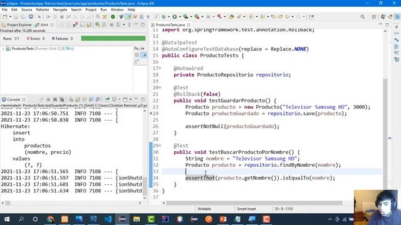Open the Open Console dropdown arrow
Viewport: 401px width, 225px height.
pyautogui.click(x=130, y=99)
